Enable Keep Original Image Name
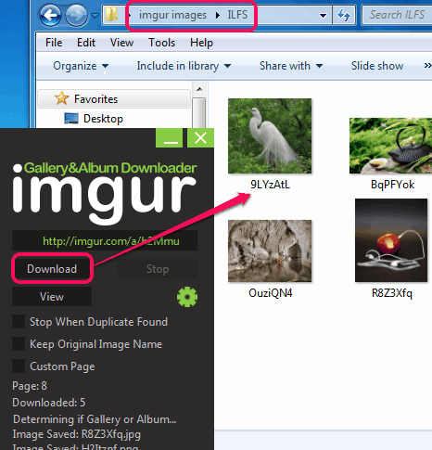 tap(19, 344)
